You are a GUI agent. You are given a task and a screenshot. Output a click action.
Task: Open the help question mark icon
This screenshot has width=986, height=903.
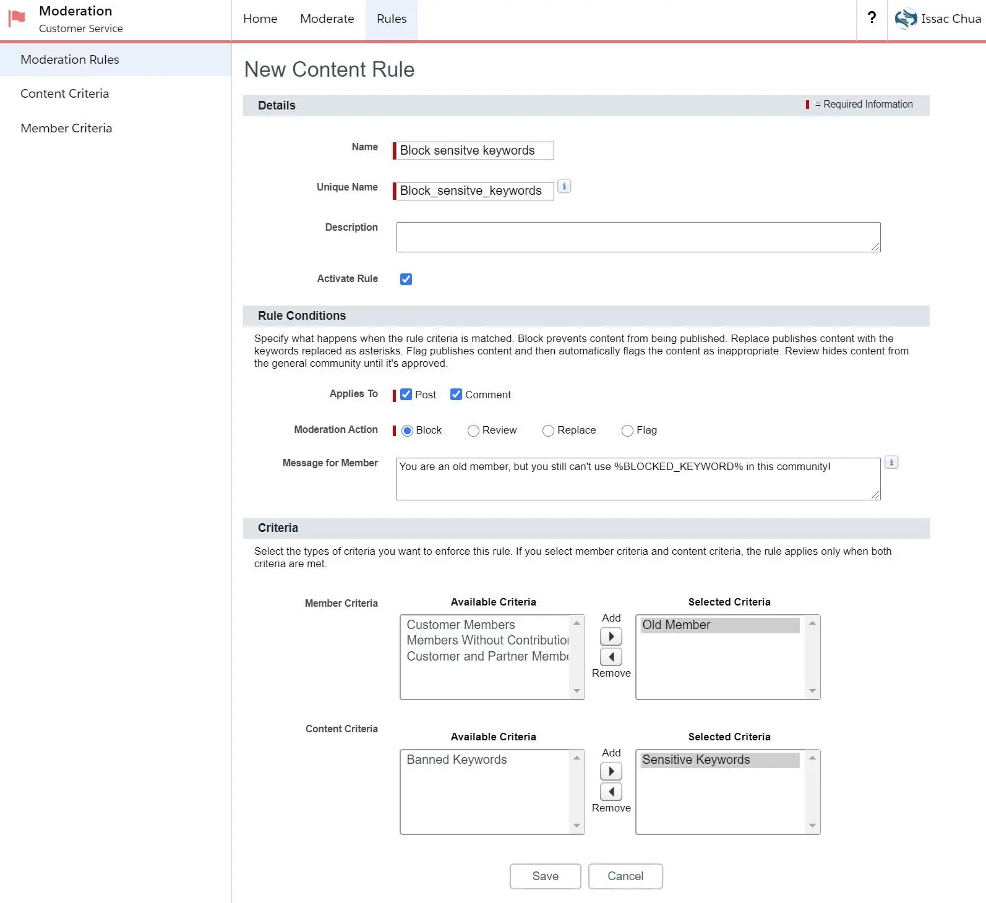point(872,18)
